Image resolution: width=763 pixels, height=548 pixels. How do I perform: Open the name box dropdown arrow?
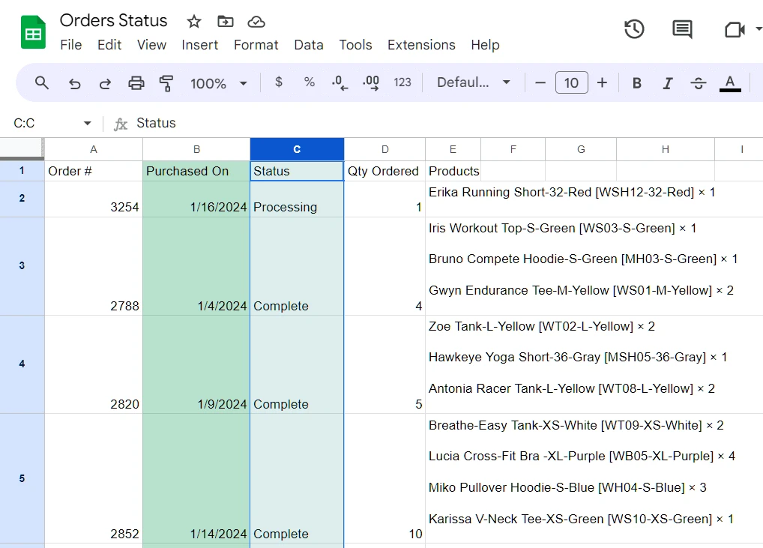click(87, 123)
